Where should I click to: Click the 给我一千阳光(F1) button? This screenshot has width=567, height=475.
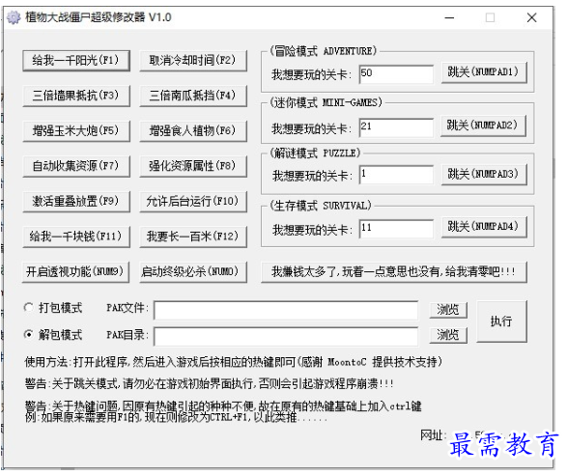(x=76, y=61)
